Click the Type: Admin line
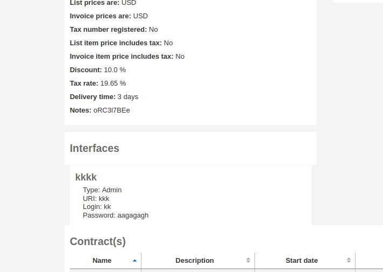The height and width of the screenshot is (272, 383). pyautogui.click(x=102, y=190)
